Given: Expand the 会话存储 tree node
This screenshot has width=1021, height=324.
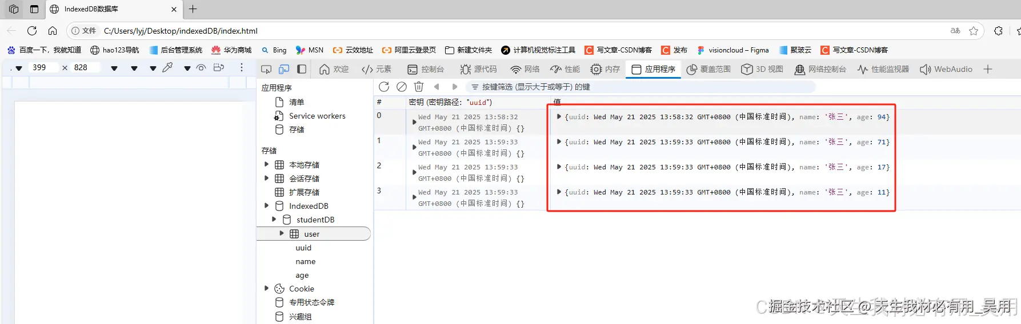Looking at the screenshot, I should [266, 178].
